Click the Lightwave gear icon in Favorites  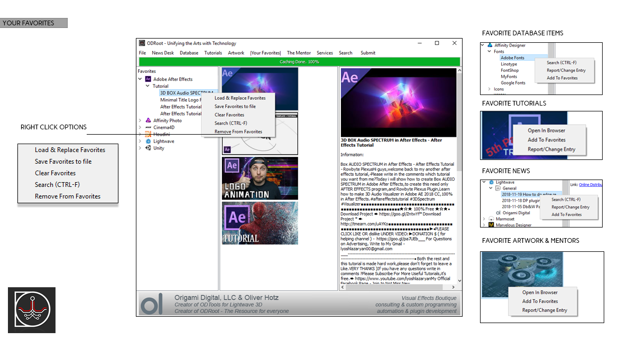coord(148,141)
